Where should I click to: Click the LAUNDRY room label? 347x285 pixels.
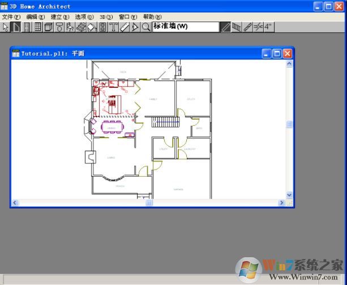coord(190,149)
